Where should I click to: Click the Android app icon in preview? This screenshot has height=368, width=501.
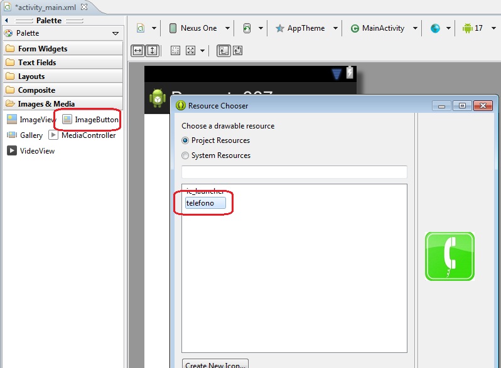coord(158,98)
